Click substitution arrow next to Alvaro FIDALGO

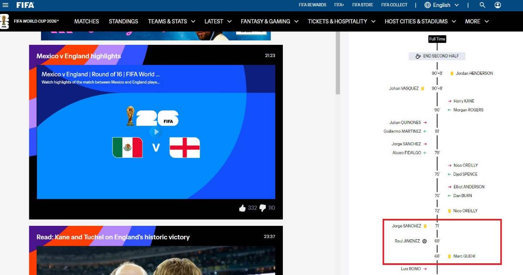[425, 153]
